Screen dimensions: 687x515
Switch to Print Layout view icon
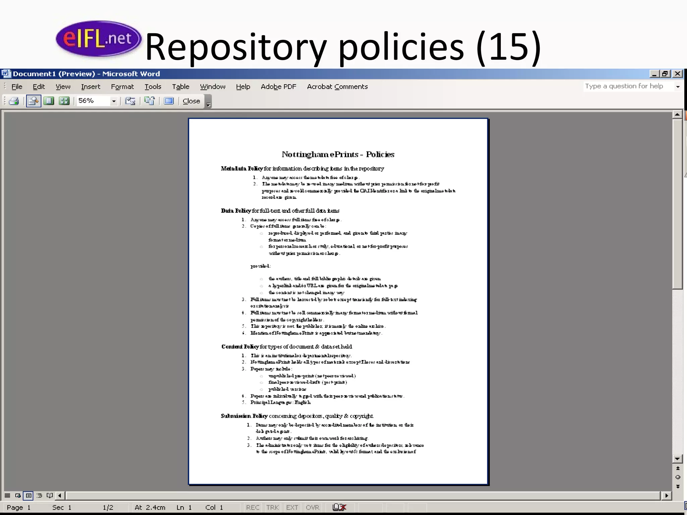[29, 495]
